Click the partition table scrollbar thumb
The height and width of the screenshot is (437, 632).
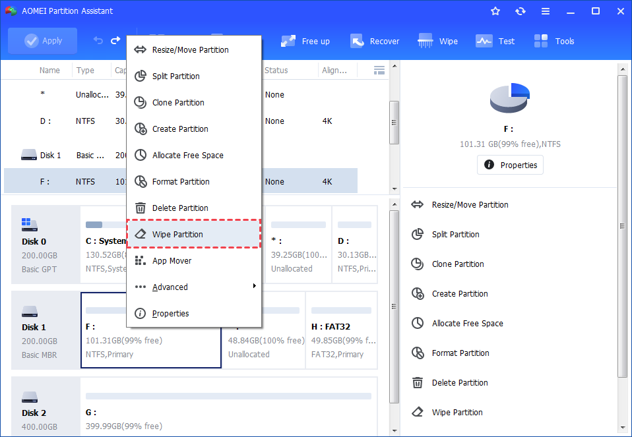pyautogui.click(x=394, y=123)
